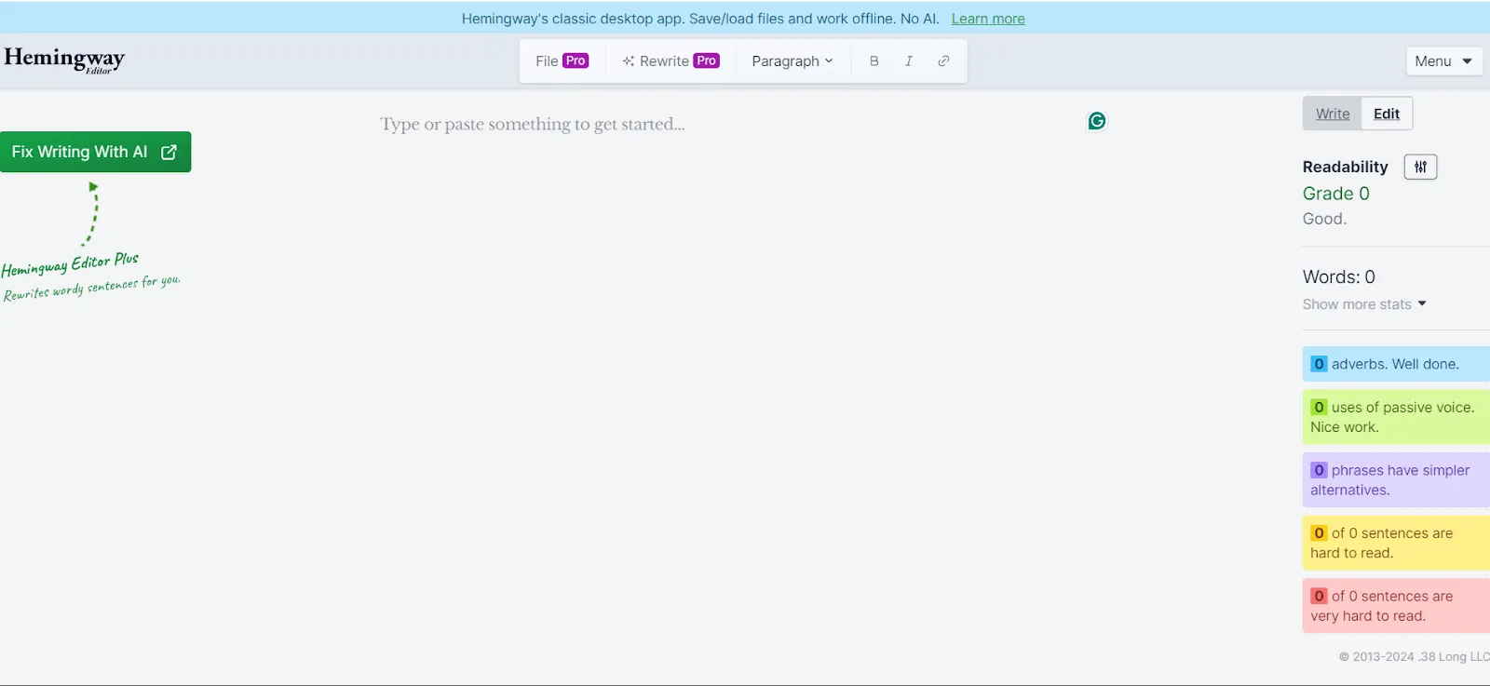This screenshot has height=686, width=1490.
Task: Open the File Pro menu
Action: click(x=562, y=61)
